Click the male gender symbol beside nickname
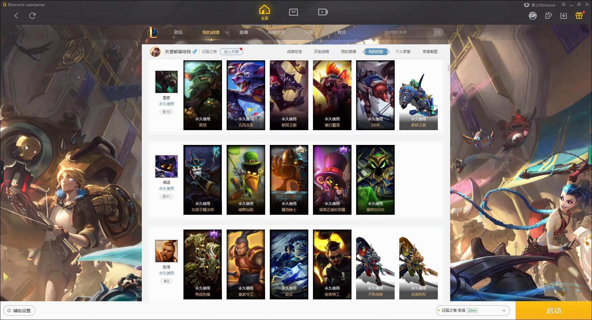Image resolution: width=592 pixels, height=320 pixels. [195, 52]
